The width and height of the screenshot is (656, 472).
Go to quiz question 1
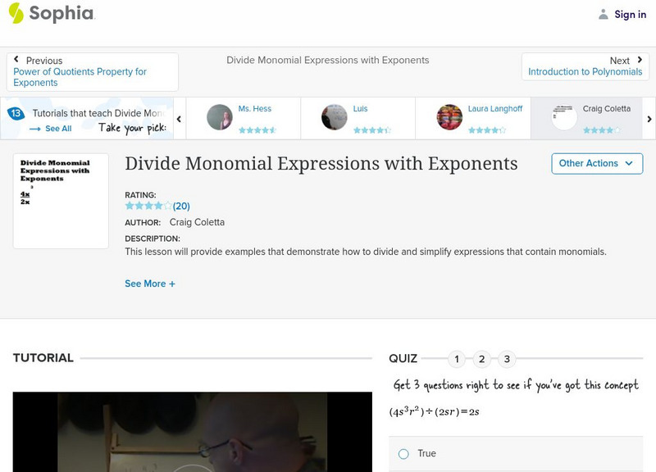(457, 359)
